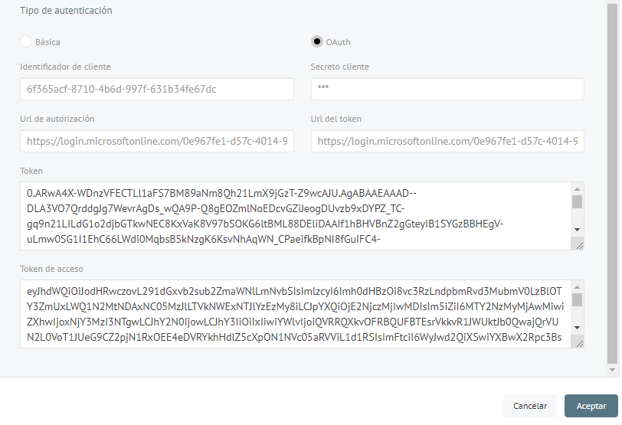Viewport: 622px width, 425px height.
Task: Click the dialog's main vertical scrollbar
Action: (x=613, y=184)
